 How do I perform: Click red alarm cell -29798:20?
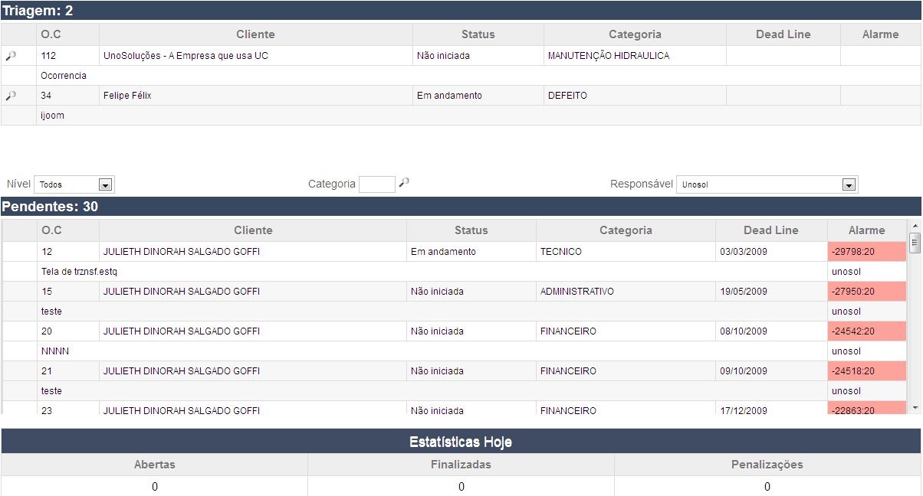(866, 252)
